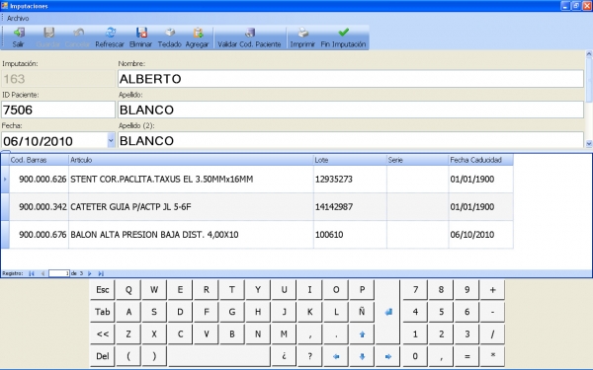Tap the numpad slash key
This screenshot has height=370, width=593.
tap(492, 334)
